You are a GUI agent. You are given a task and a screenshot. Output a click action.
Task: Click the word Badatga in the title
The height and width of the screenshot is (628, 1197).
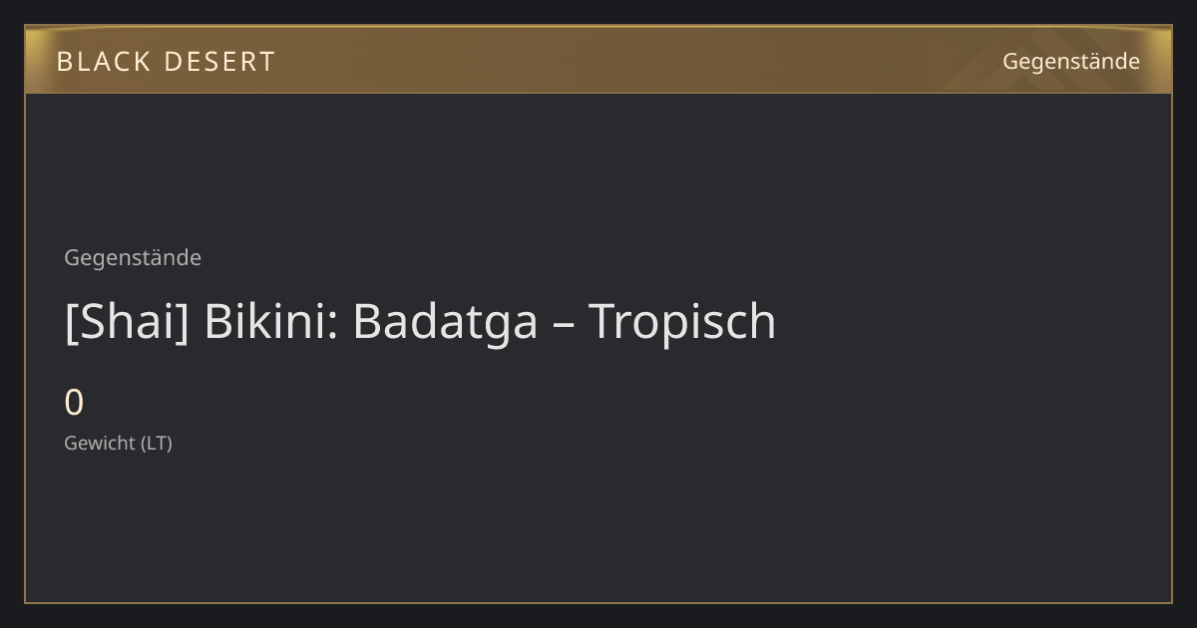pyautogui.click(x=445, y=321)
